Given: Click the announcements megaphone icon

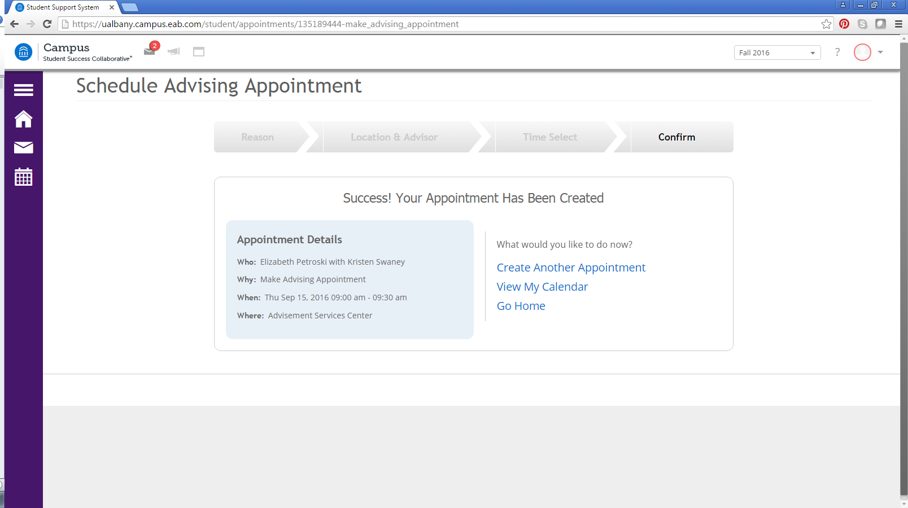Looking at the screenshot, I should tap(173, 51).
